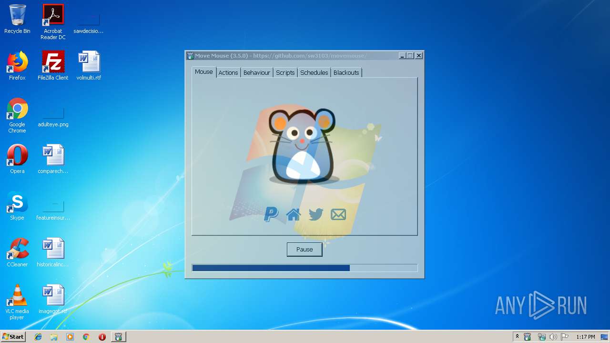Select the Skype desktop shortcut
The width and height of the screenshot is (610, 343).
[17, 206]
